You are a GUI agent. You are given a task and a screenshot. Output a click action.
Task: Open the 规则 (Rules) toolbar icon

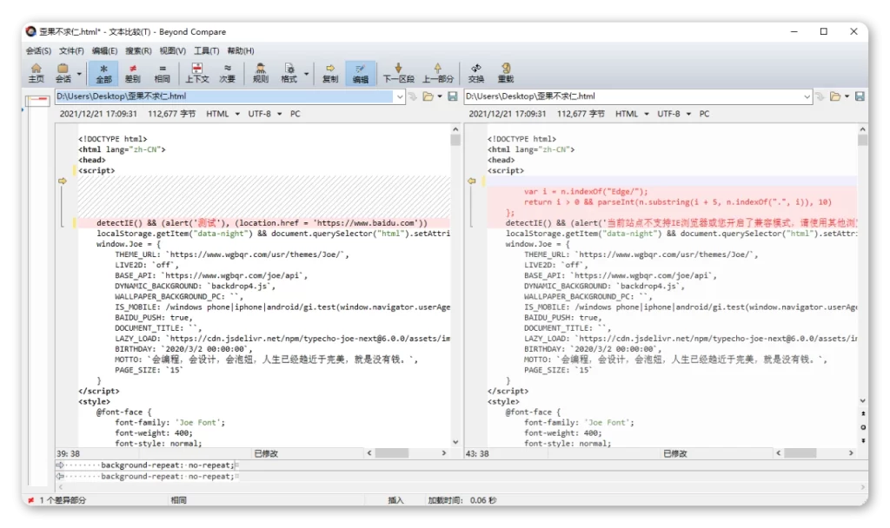click(260, 73)
